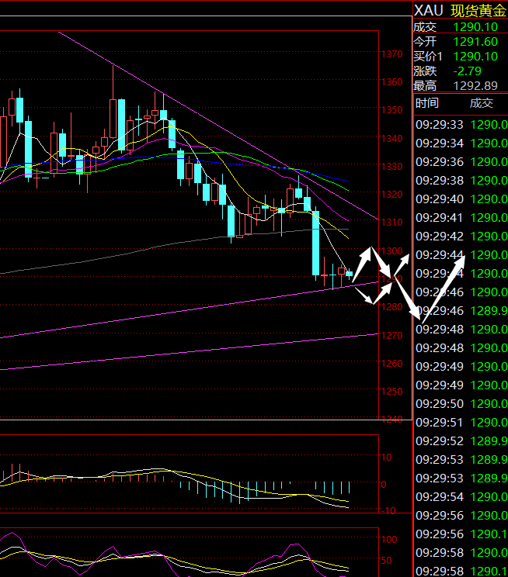Select the 09:29:40 tick row

pos(461,199)
